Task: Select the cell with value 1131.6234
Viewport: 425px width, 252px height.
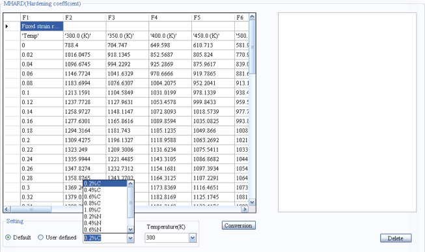Action: coord(171,150)
